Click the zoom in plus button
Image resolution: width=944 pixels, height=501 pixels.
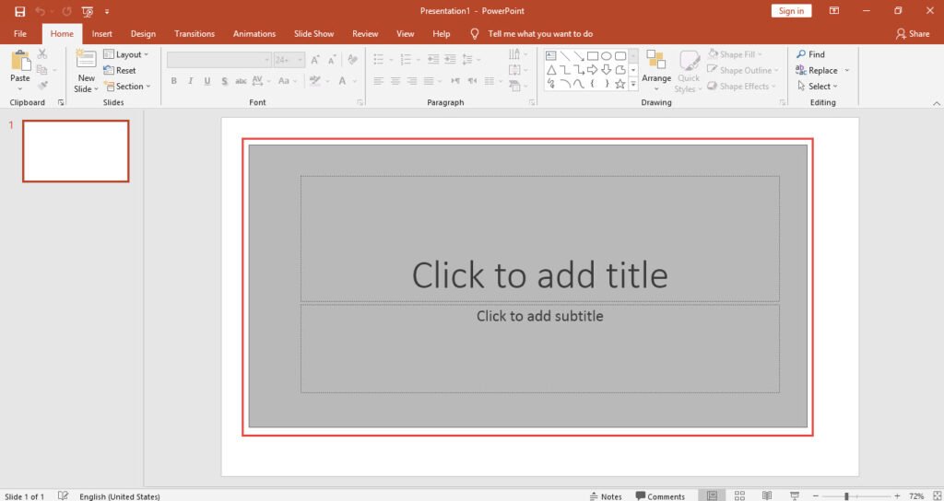tap(897, 496)
